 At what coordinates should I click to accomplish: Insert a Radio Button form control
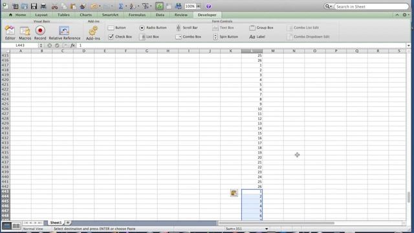pyautogui.click(x=153, y=28)
